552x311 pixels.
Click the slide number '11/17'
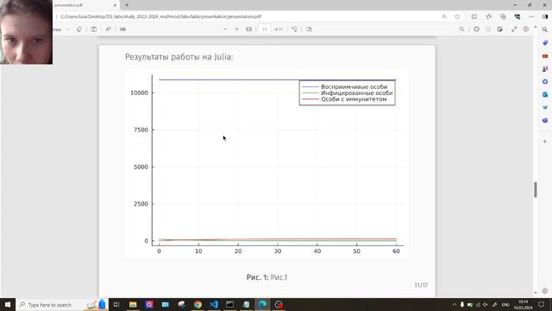pyautogui.click(x=421, y=285)
